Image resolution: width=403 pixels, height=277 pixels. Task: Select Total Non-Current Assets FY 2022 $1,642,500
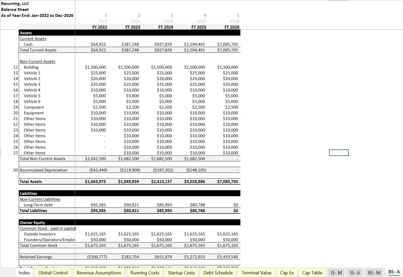coord(95,159)
